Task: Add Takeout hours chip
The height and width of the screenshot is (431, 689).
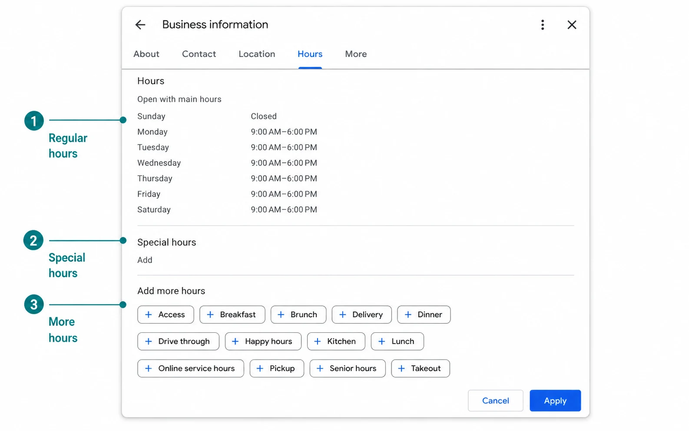Action: click(x=420, y=368)
